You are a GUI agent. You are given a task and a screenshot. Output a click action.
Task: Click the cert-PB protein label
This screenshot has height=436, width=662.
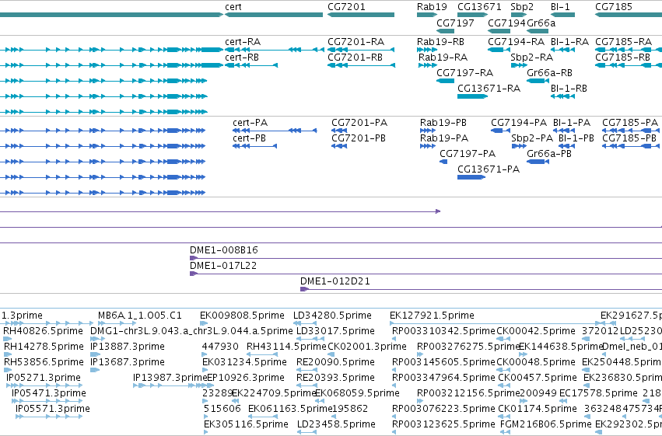click(249, 138)
